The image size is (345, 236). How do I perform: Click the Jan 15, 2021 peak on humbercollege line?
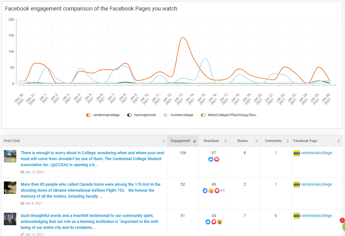[205, 59]
